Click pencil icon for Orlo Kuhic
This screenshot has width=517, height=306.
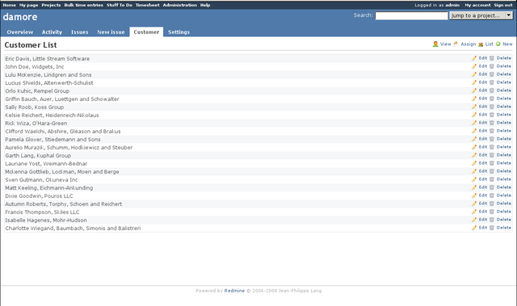474,90
